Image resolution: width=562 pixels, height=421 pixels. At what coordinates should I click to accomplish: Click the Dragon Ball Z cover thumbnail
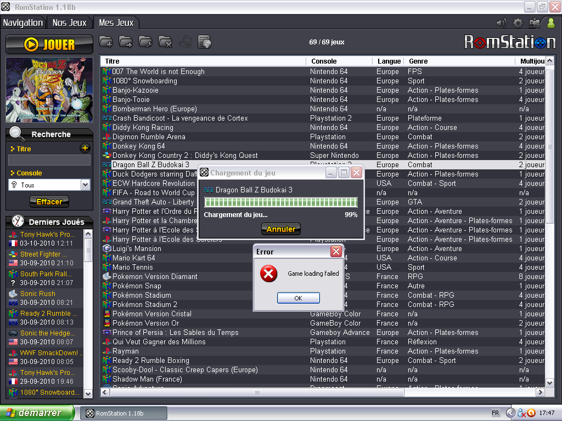(49, 90)
